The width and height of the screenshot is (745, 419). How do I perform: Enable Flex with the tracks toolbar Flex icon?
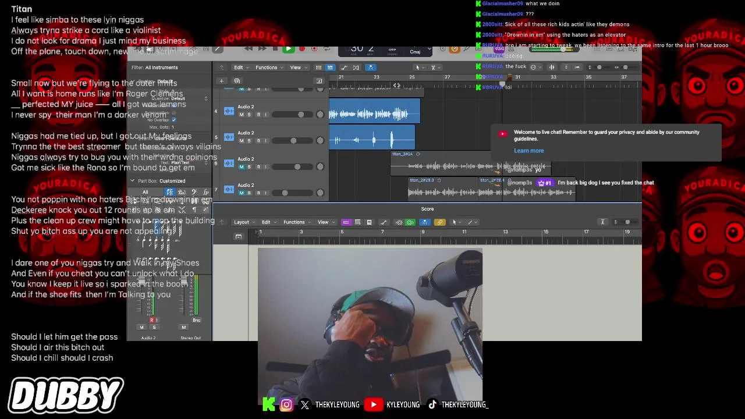pos(356,68)
